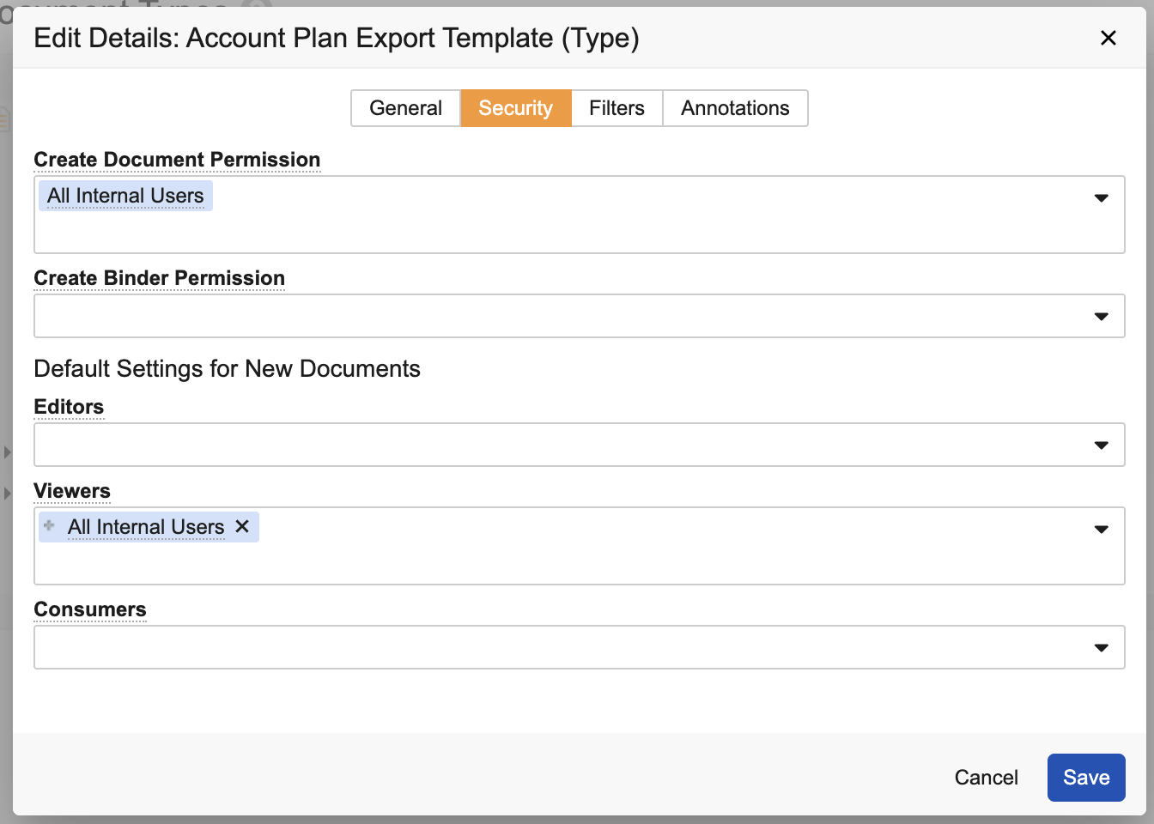The width and height of the screenshot is (1154, 824).
Task: Go to the Annotations tab
Action: (x=735, y=108)
